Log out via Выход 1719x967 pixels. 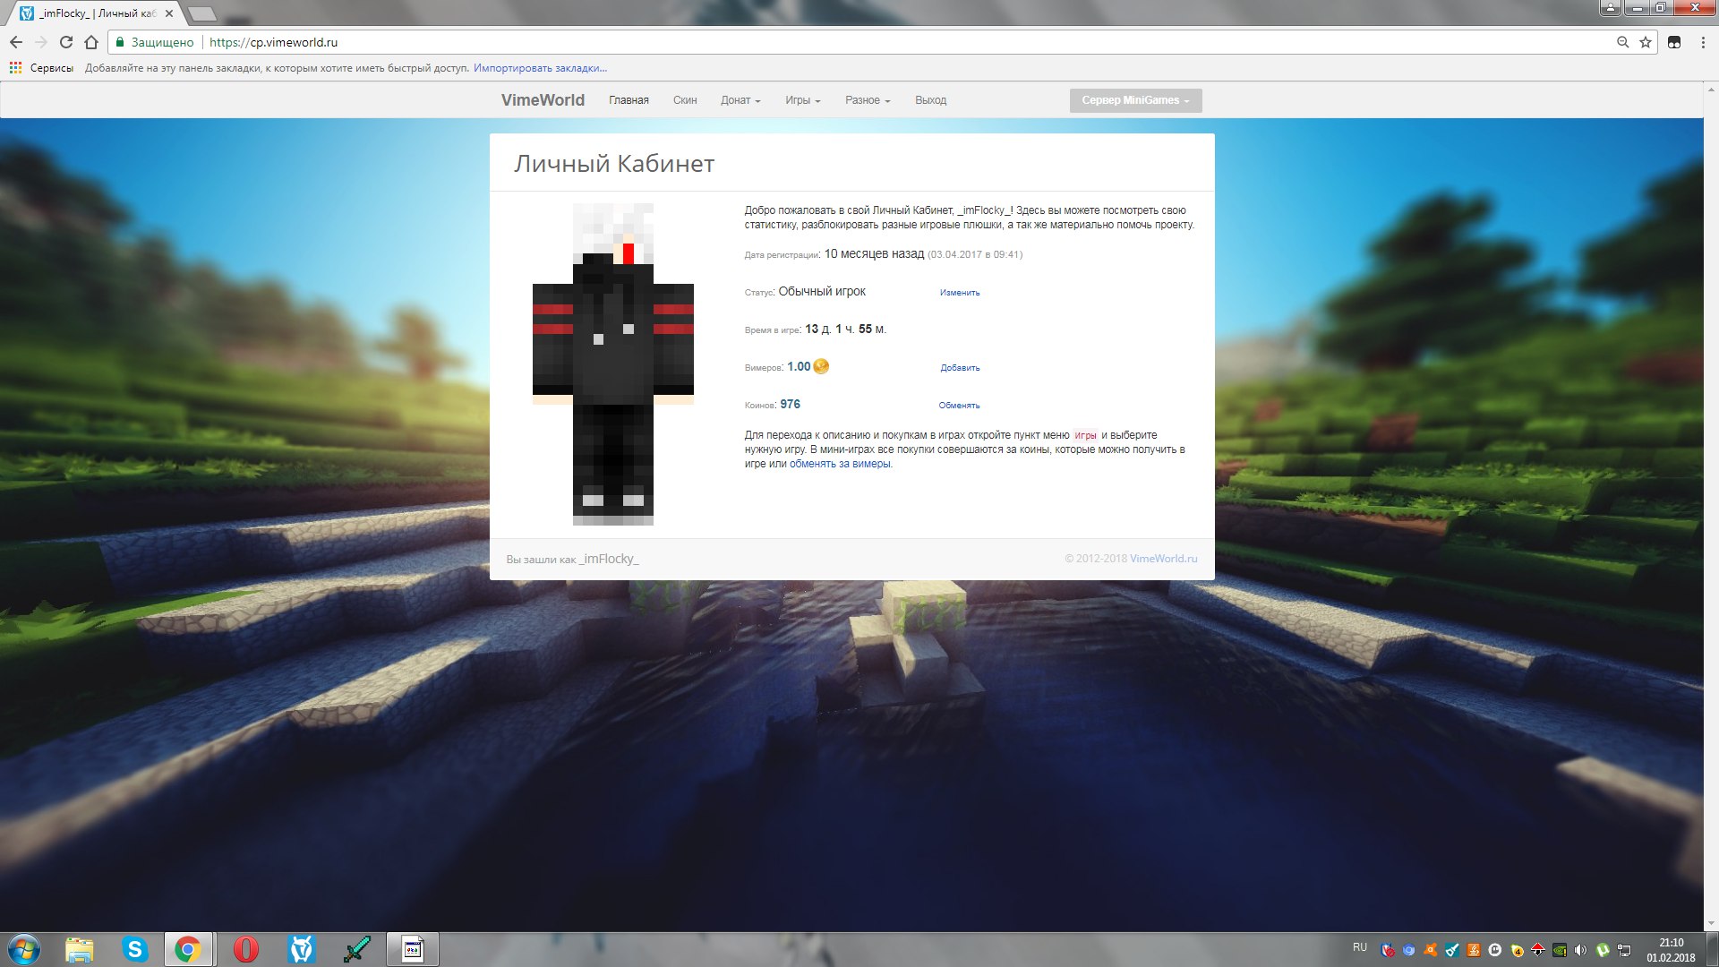930,100
